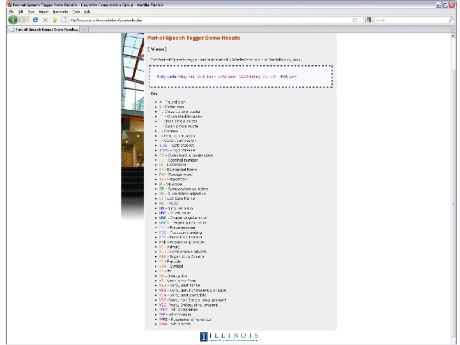Click the building atrium image

click(x=133, y=126)
